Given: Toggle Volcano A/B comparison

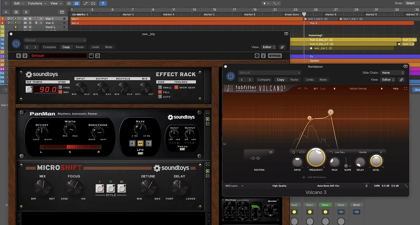Looking at the screenshot, I should click(x=316, y=89).
